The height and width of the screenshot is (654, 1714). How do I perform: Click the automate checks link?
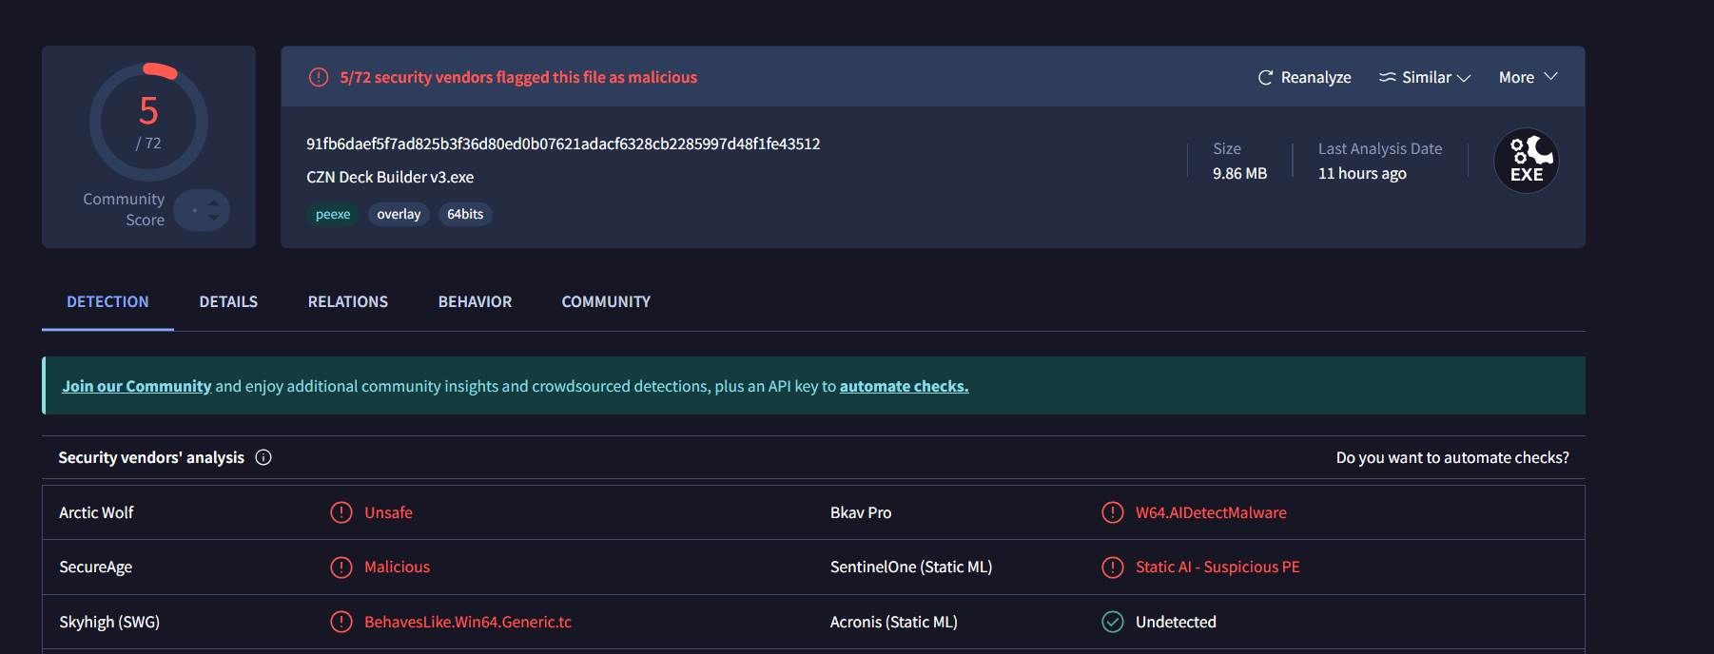[x=904, y=386]
